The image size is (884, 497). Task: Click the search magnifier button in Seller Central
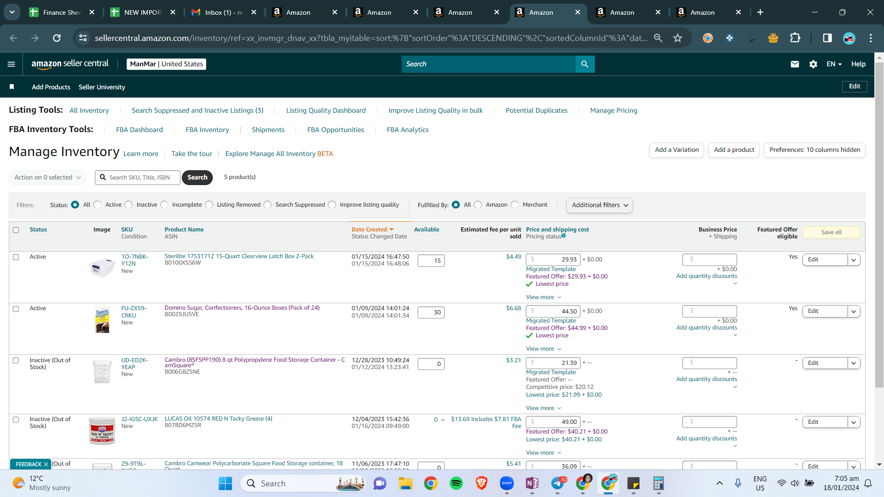(585, 64)
